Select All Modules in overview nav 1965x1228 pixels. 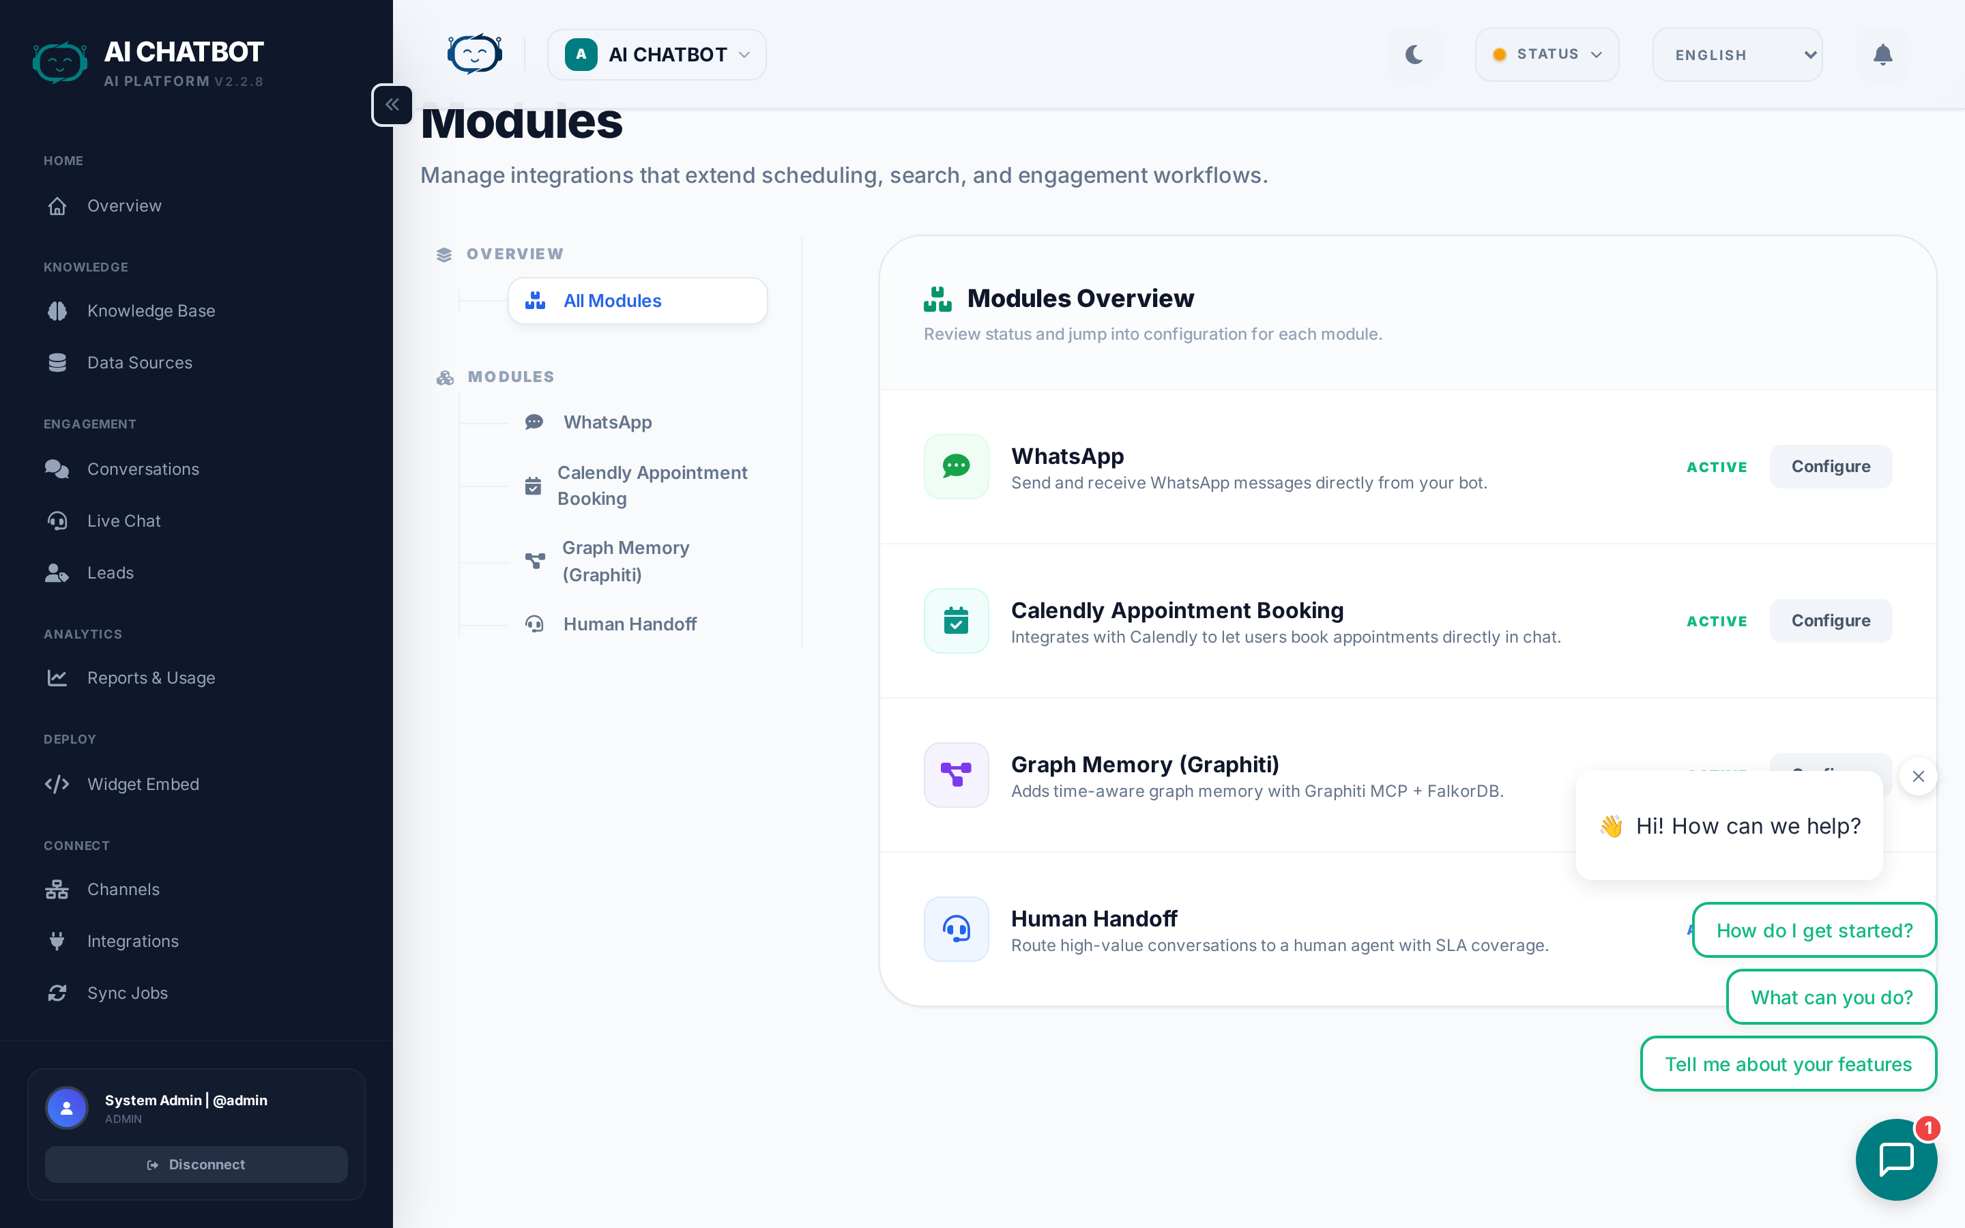637,300
